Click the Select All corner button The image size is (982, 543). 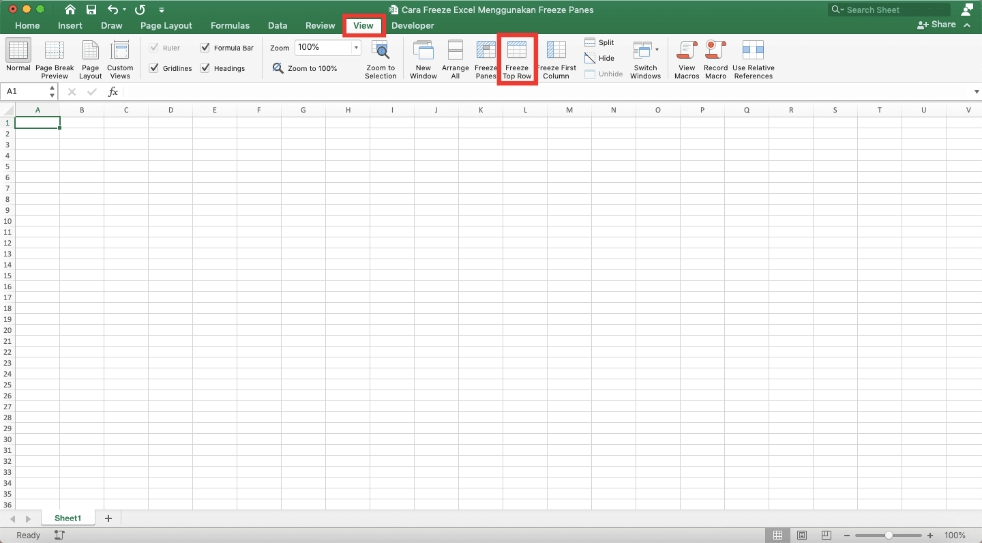(x=8, y=110)
